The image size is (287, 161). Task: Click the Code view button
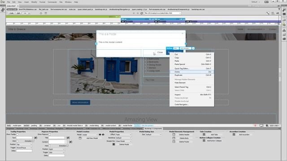coord(11,13)
